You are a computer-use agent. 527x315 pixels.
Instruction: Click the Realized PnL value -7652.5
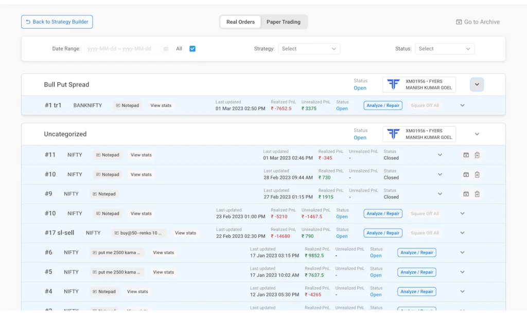pyautogui.click(x=280, y=107)
